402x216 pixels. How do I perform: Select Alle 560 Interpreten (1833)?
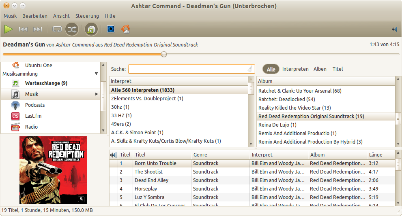click(178, 90)
